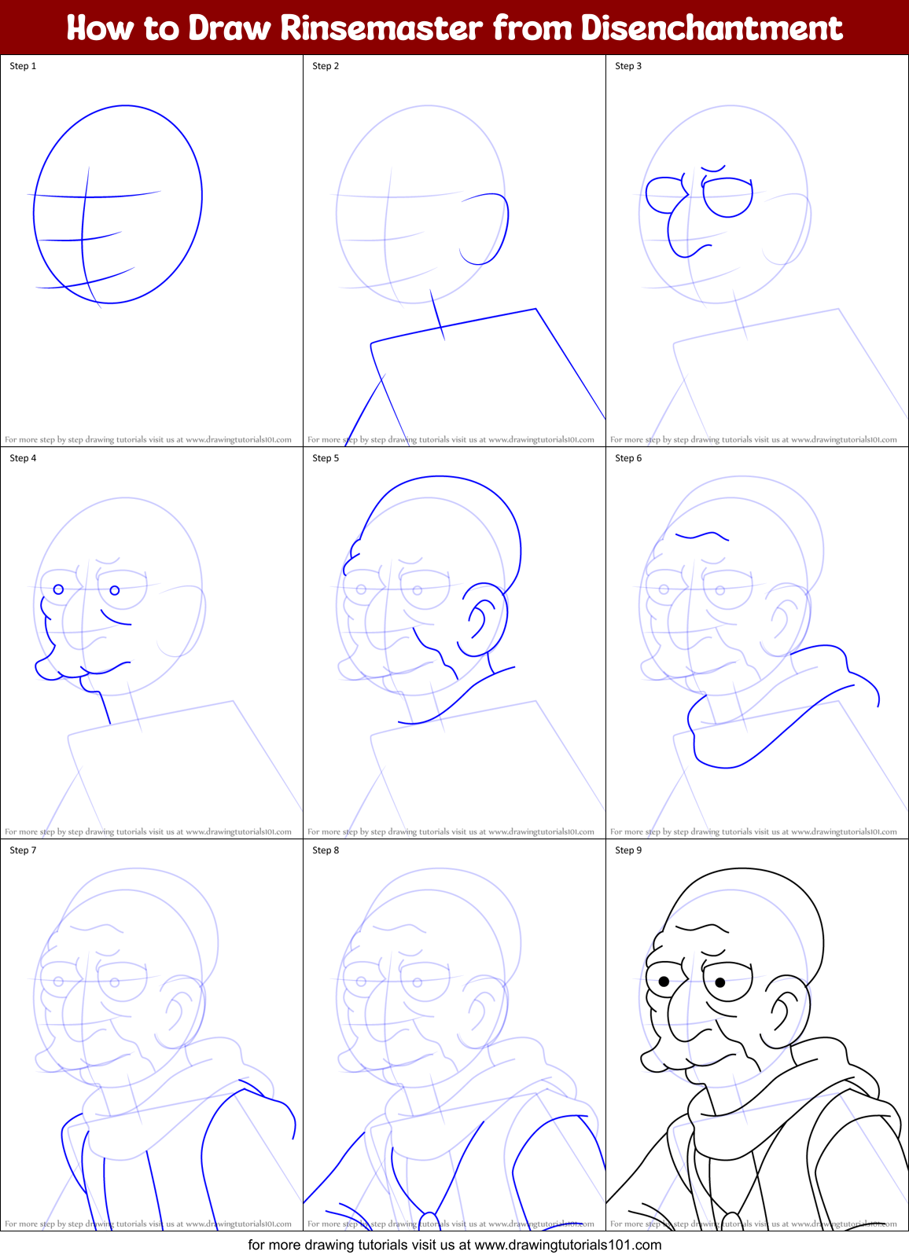Click the 'Step 3' label
The width and height of the screenshot is (909, 1255).
coord(628,66)
